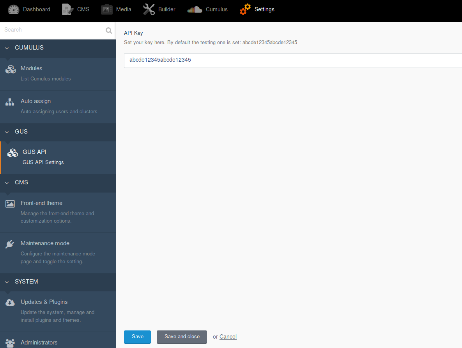Image resolution: width=462 pixels, height=348 pixels.
Task: Collapse the GUS section chevron
Action: tap(7, 132)
